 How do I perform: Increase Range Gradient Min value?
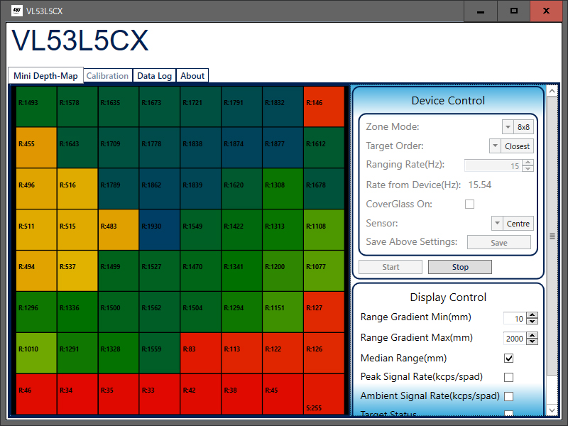click(x=532, y=315)
